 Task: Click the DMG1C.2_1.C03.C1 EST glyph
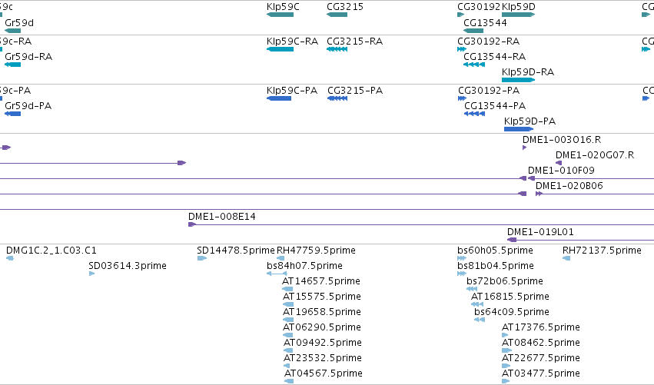(10, 259)
